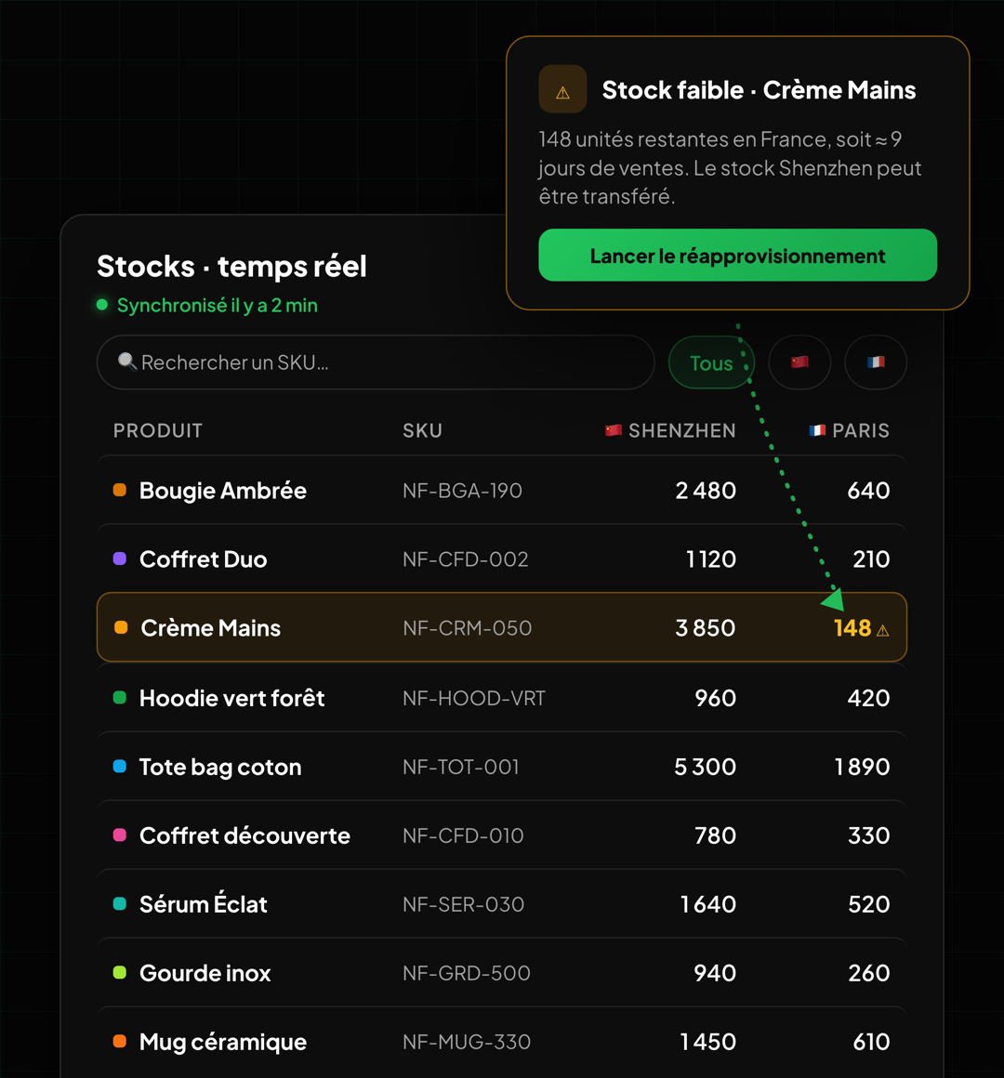Open the Coffret découverte product
Viewport: 1004px width, 1078px height.
click(244, 835)
